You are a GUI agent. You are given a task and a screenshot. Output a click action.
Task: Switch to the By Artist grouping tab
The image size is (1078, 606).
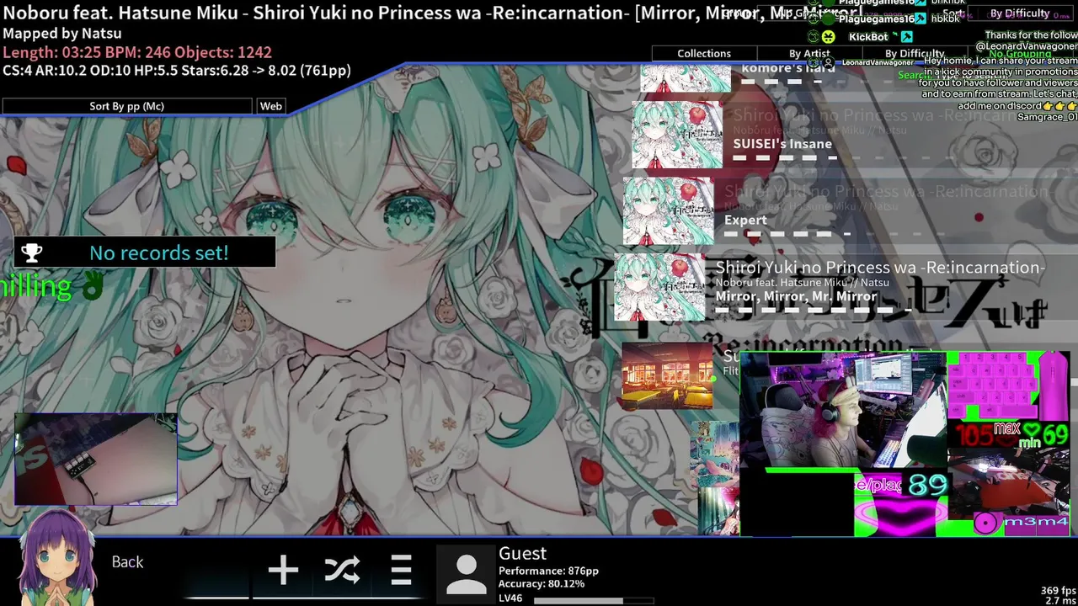tap(808, 54)
